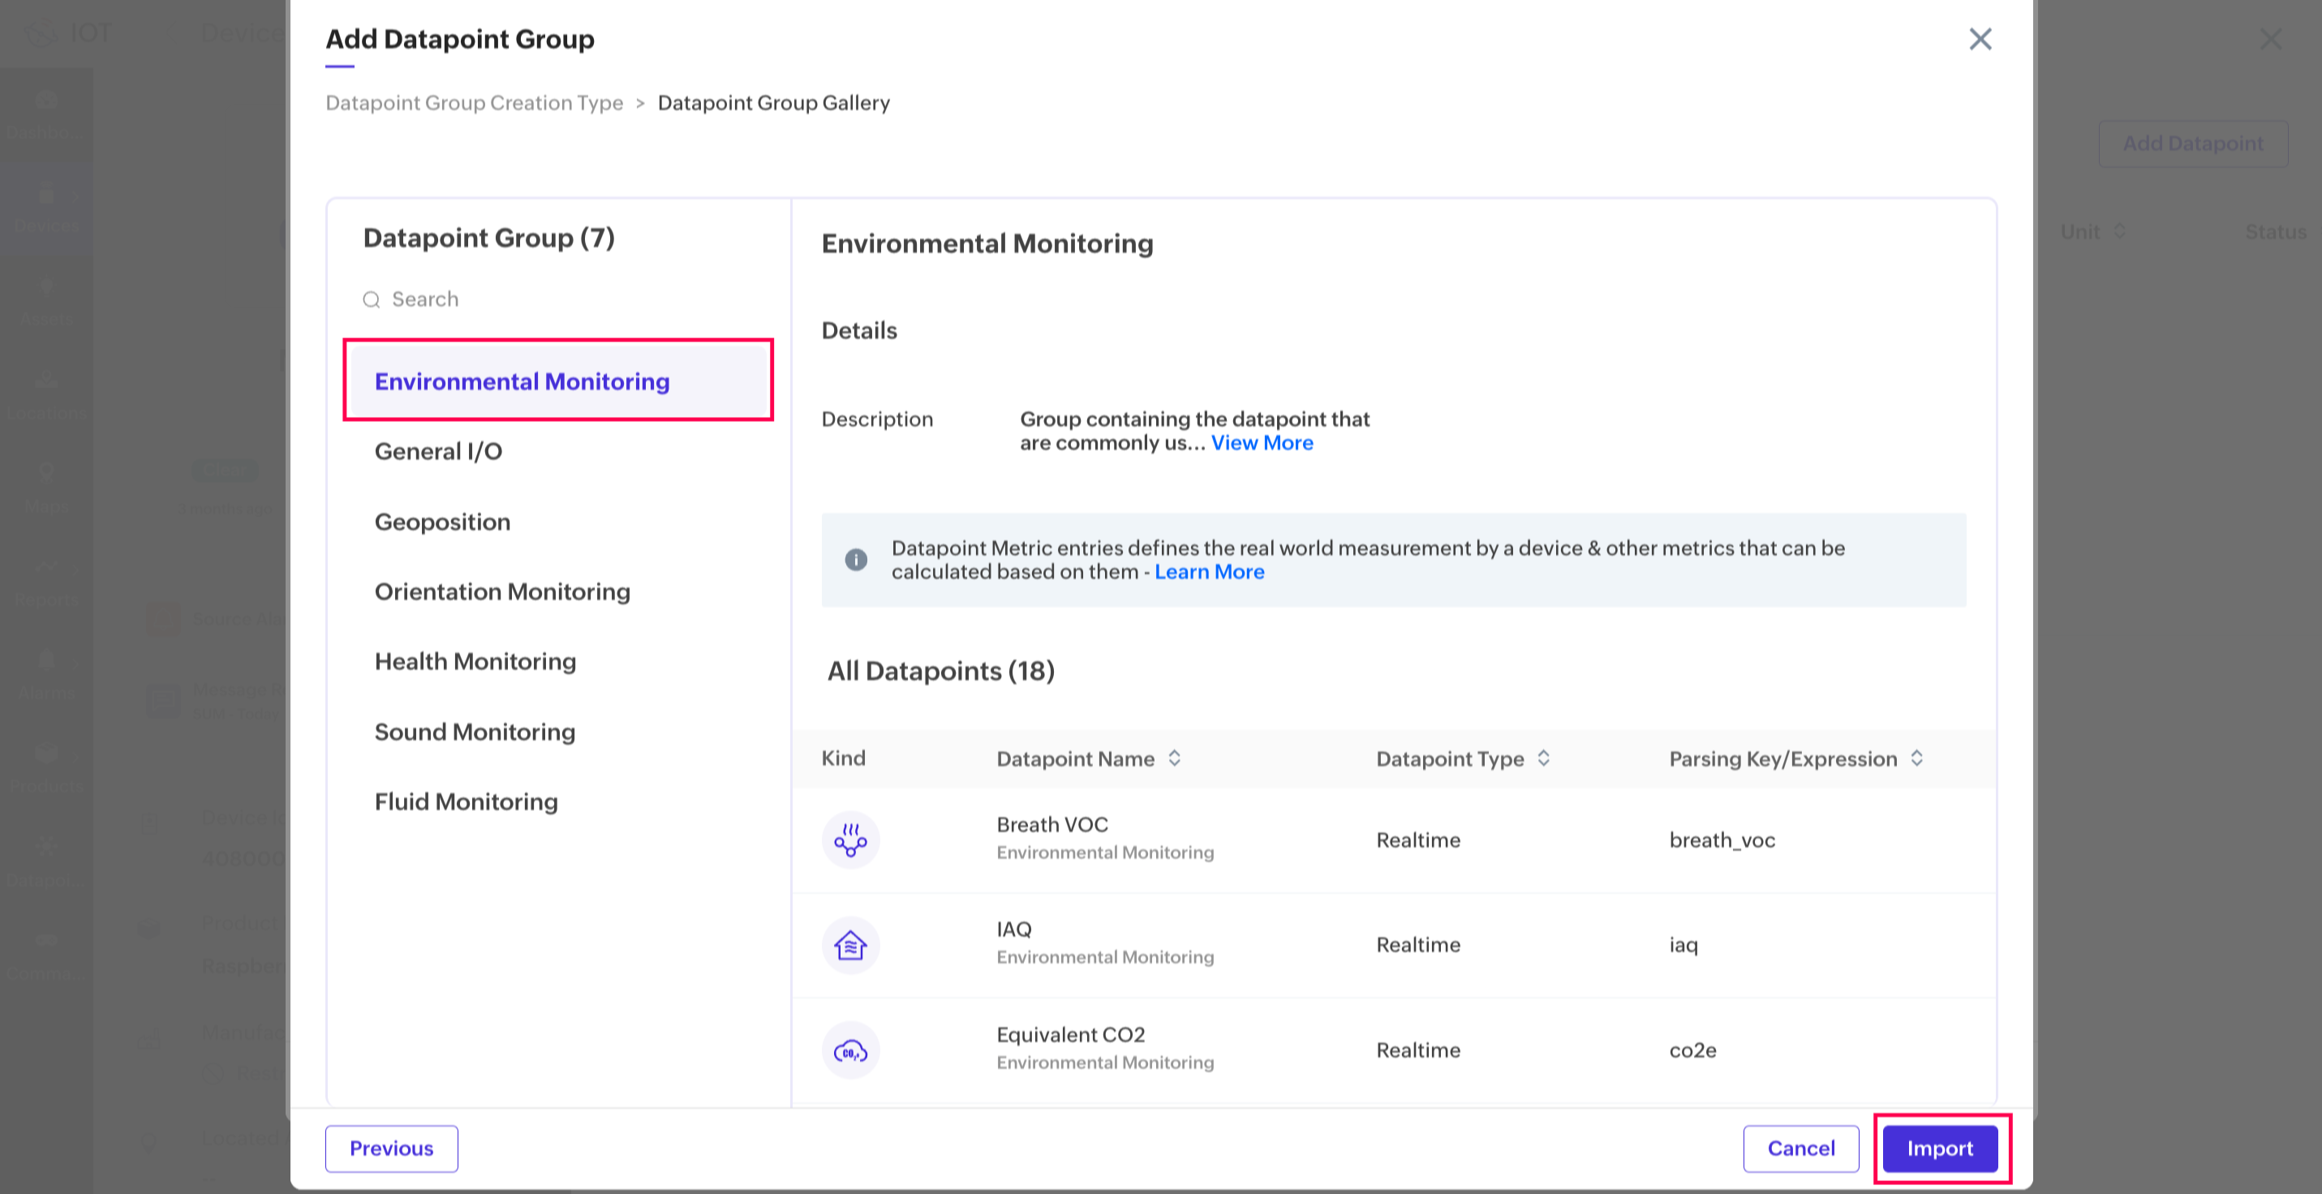Choose Health Monitoring group

(x=475, y=661)
